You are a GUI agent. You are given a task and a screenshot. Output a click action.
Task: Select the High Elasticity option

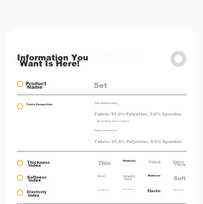(x=179, y=190)
